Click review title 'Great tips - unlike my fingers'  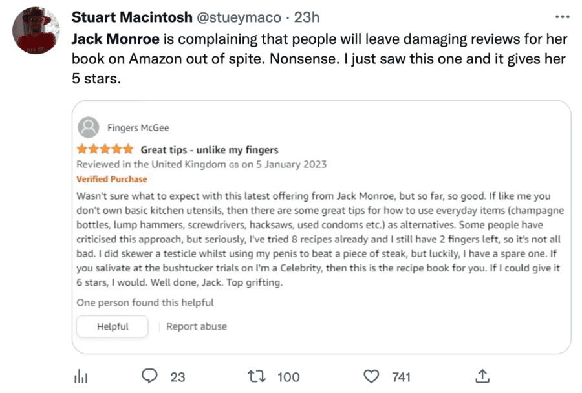tap(210, 150)
